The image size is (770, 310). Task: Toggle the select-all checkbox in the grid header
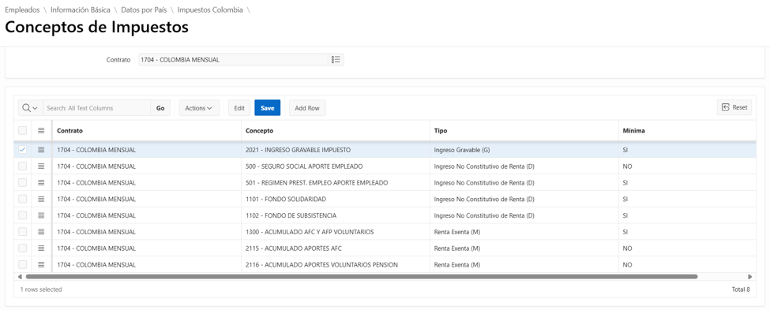tap(23, 130)
